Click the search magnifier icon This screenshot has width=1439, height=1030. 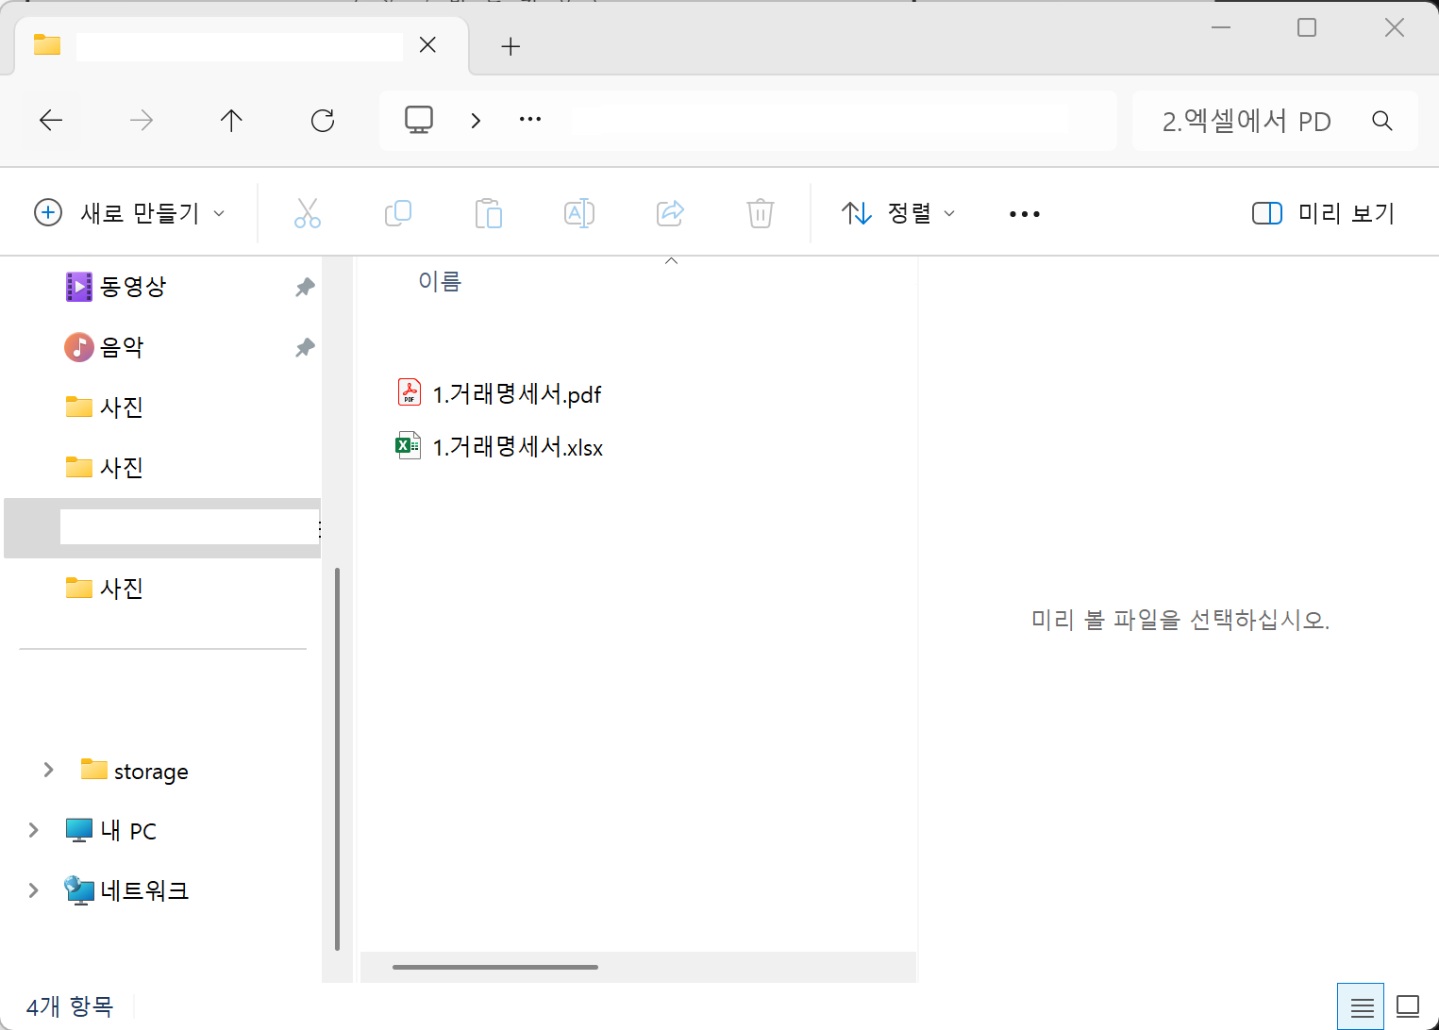tap(1382, 121)
